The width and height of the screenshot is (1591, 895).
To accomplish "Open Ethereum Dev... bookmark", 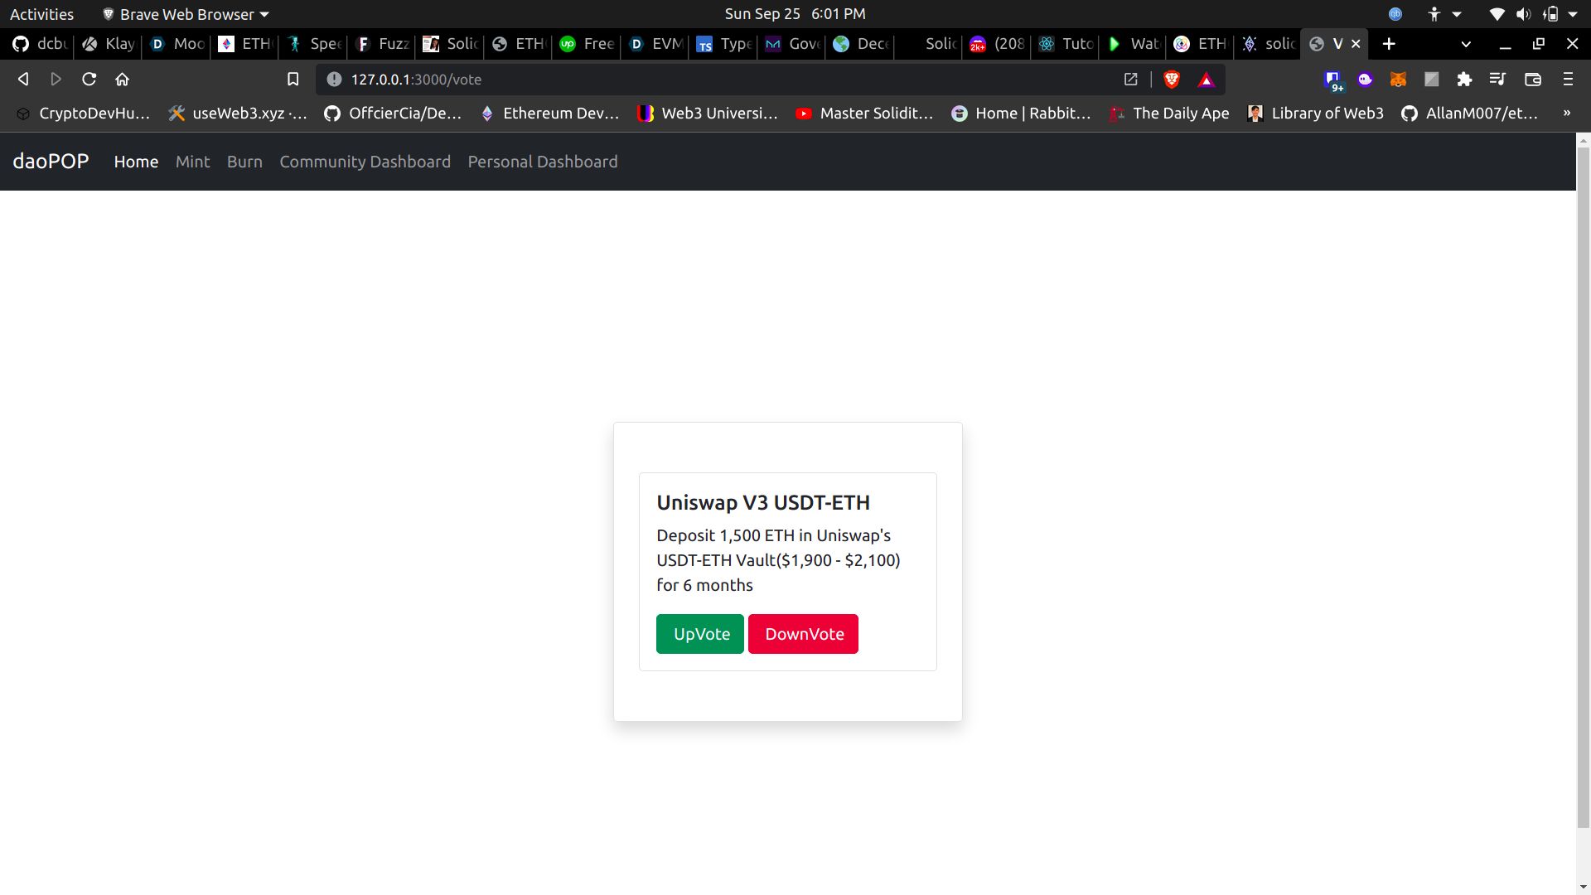I will coord(549,114).
